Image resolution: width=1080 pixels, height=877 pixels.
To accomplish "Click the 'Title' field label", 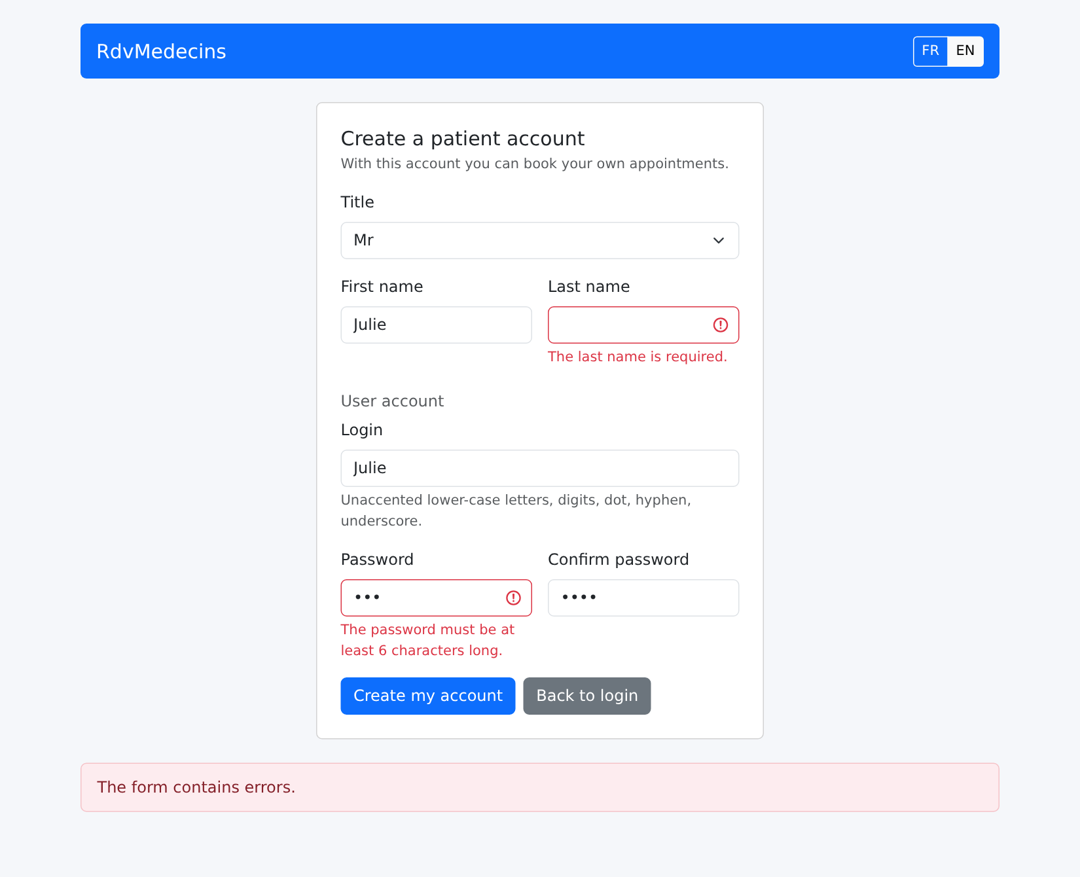I will pos(357,202).
